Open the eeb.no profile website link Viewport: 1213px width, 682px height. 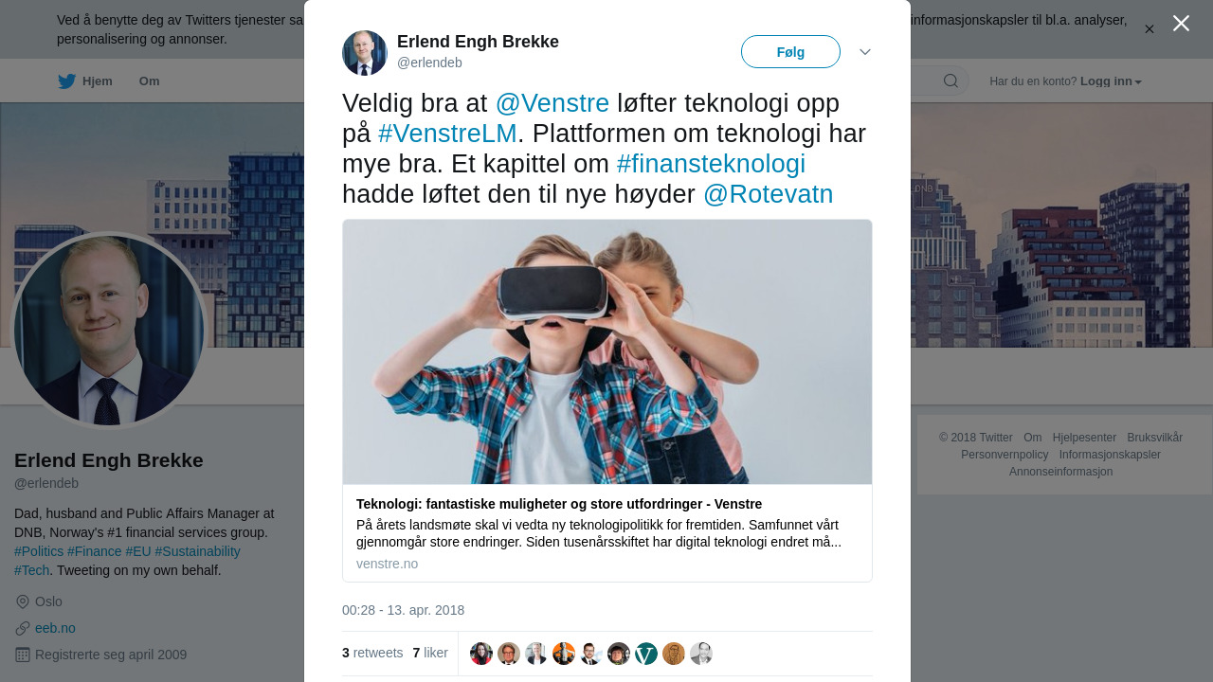pyautogui.click(x=55, y=628)
